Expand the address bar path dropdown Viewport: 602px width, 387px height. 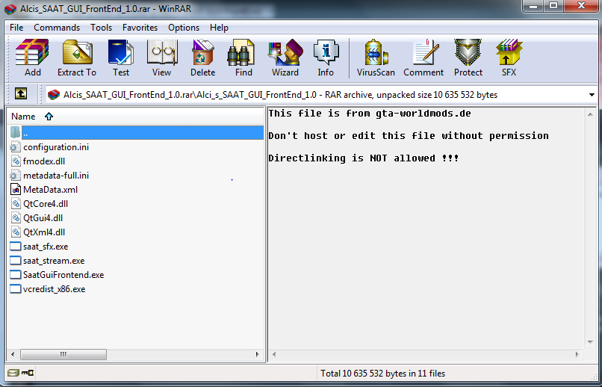tap(592, 95)
